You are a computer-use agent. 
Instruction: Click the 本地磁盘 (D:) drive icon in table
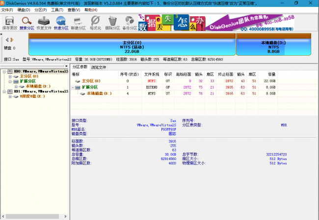click(x=82, y=94)
